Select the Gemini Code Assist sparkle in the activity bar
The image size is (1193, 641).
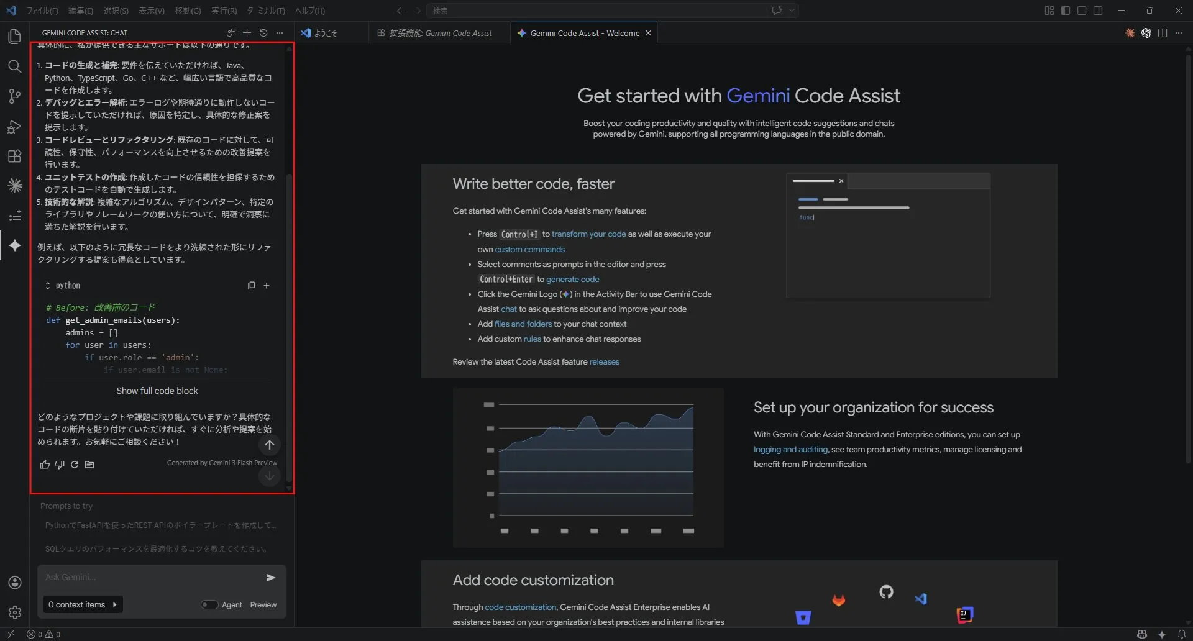(14, 245)
